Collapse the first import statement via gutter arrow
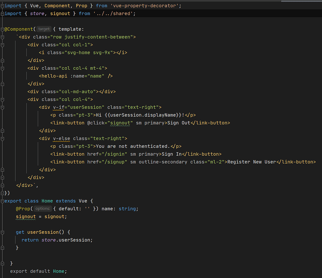This screenshot has height=278, width=322. tap(2, 6)
